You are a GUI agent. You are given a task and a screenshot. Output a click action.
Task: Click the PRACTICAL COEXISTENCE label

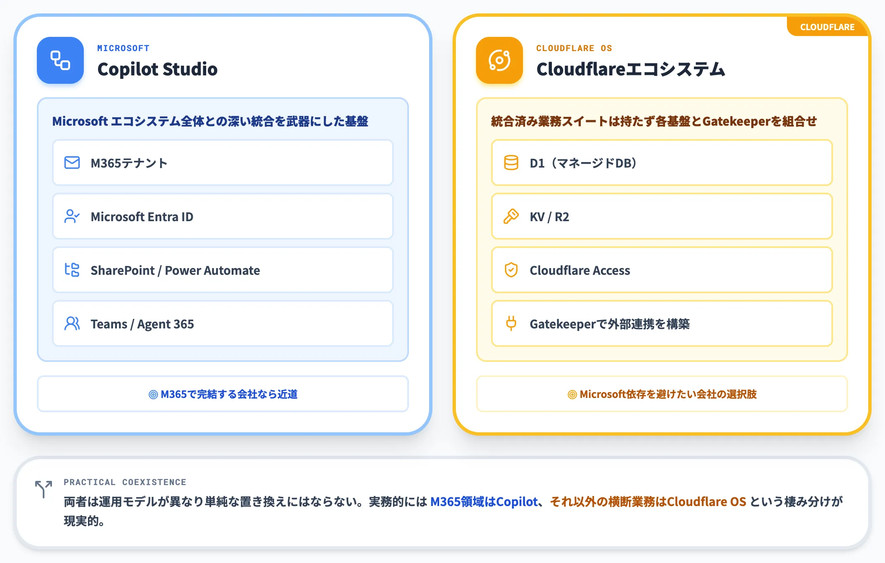(125, 482)
